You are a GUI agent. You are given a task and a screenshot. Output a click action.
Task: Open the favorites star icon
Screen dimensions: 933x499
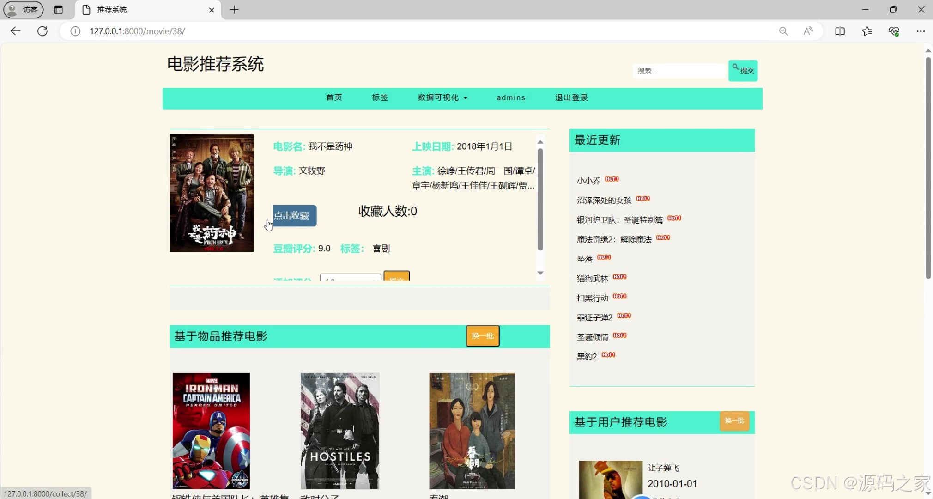pos(867,31)
